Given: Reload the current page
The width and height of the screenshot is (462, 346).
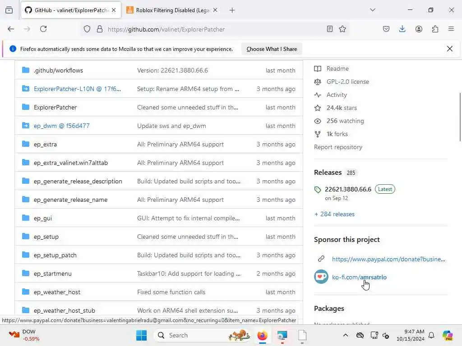Looking at the screenshot, I should [x=43, y=29].
